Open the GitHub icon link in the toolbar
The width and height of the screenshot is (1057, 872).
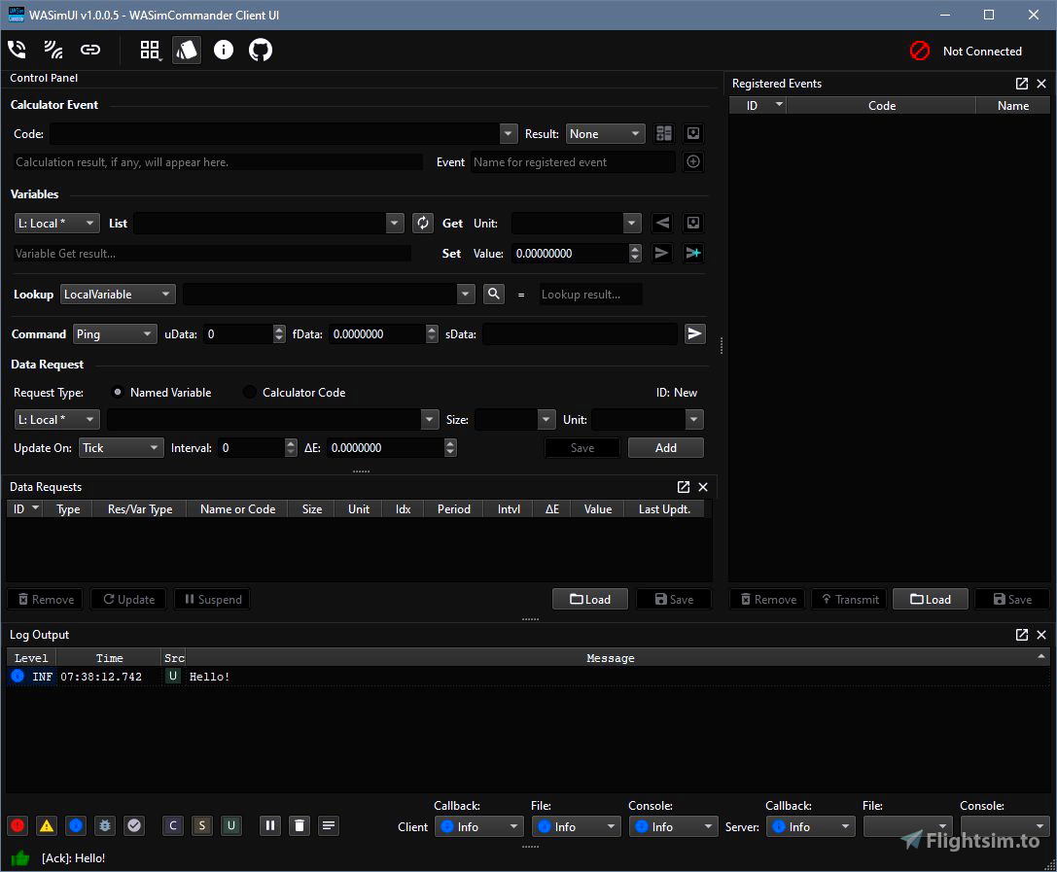click(x=261, y=50)
